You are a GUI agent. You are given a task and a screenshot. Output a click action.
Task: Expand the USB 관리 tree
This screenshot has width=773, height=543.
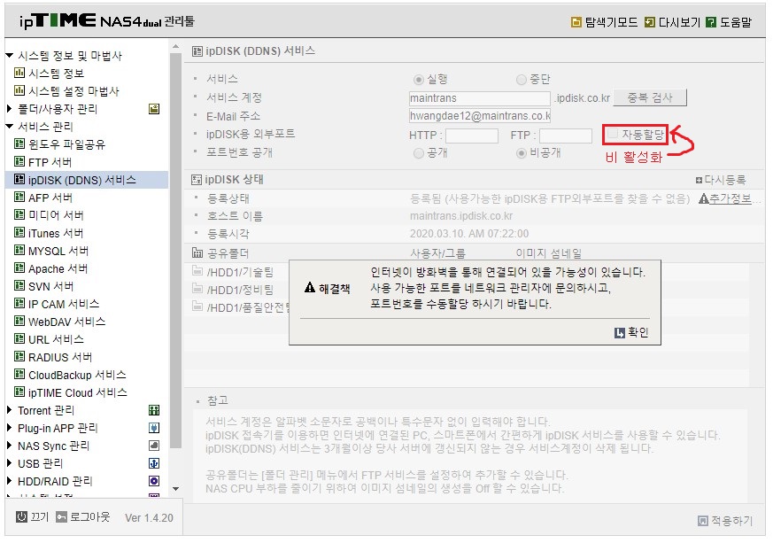click(x=9, y=463)
